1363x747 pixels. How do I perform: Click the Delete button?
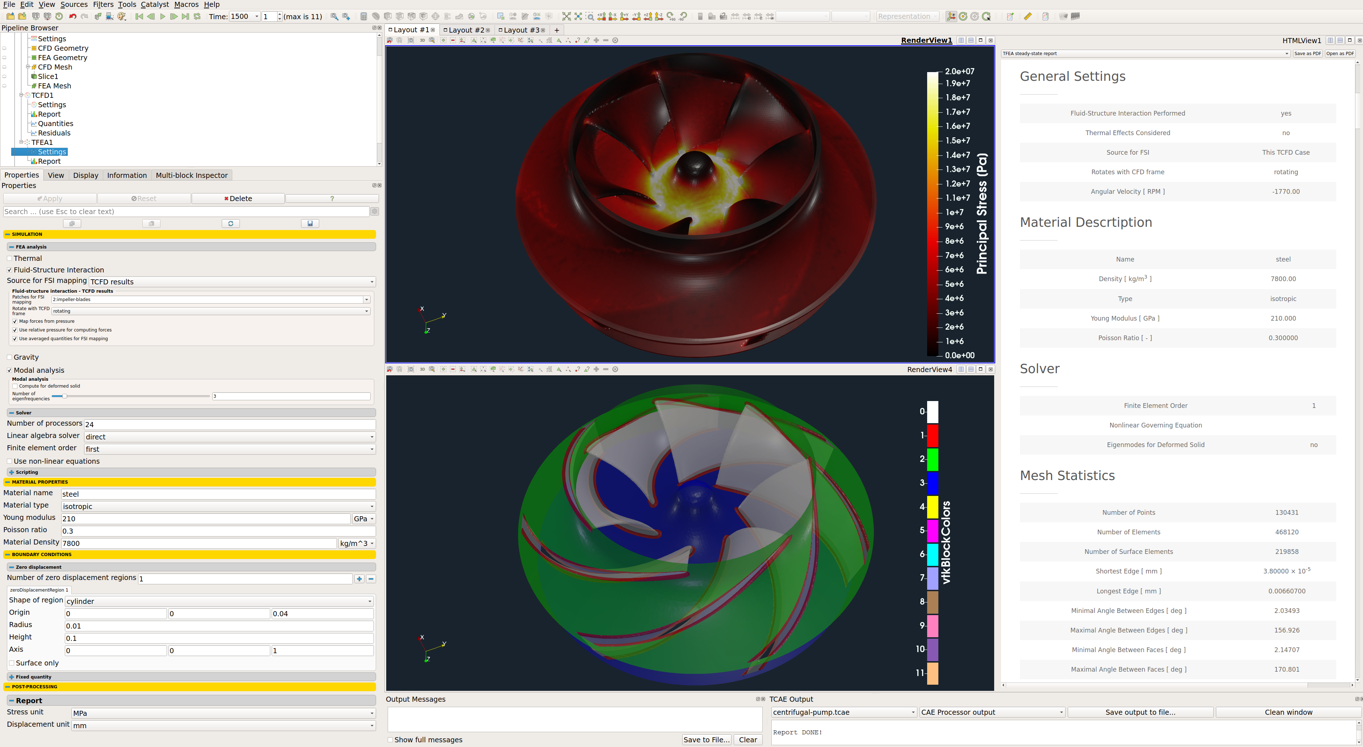point(238,199)
